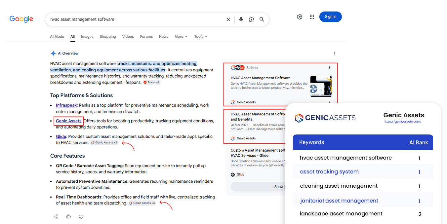Image resolution: width=447 pixels, height=224 pixels.
Task: Click the 8 sites favicon cluster
Action: click(x=237, y=68)
